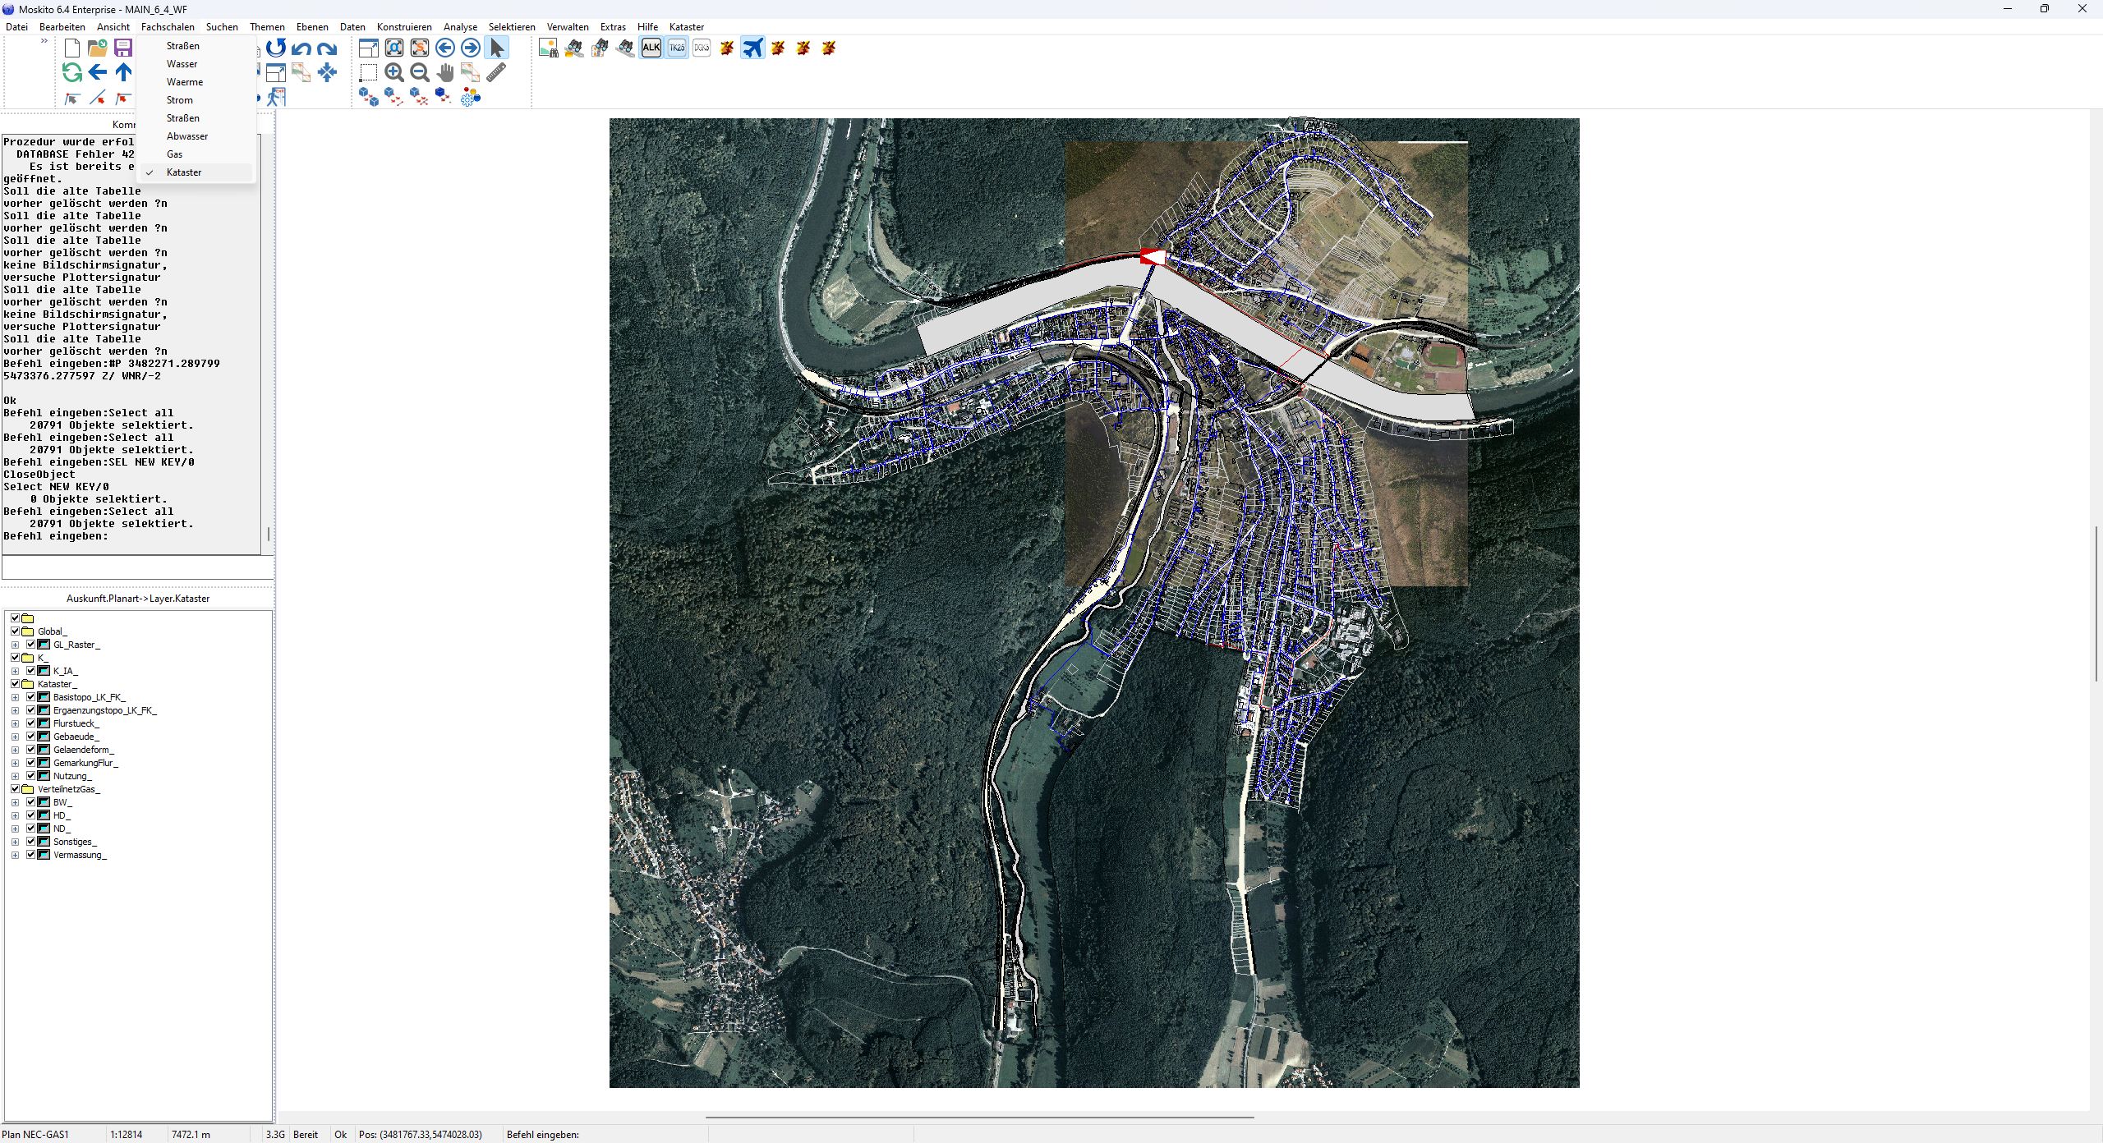This screenshot has width=2103, height=1143.
Task: Click the TK25 toolbar button
Action: click(676, 48)
